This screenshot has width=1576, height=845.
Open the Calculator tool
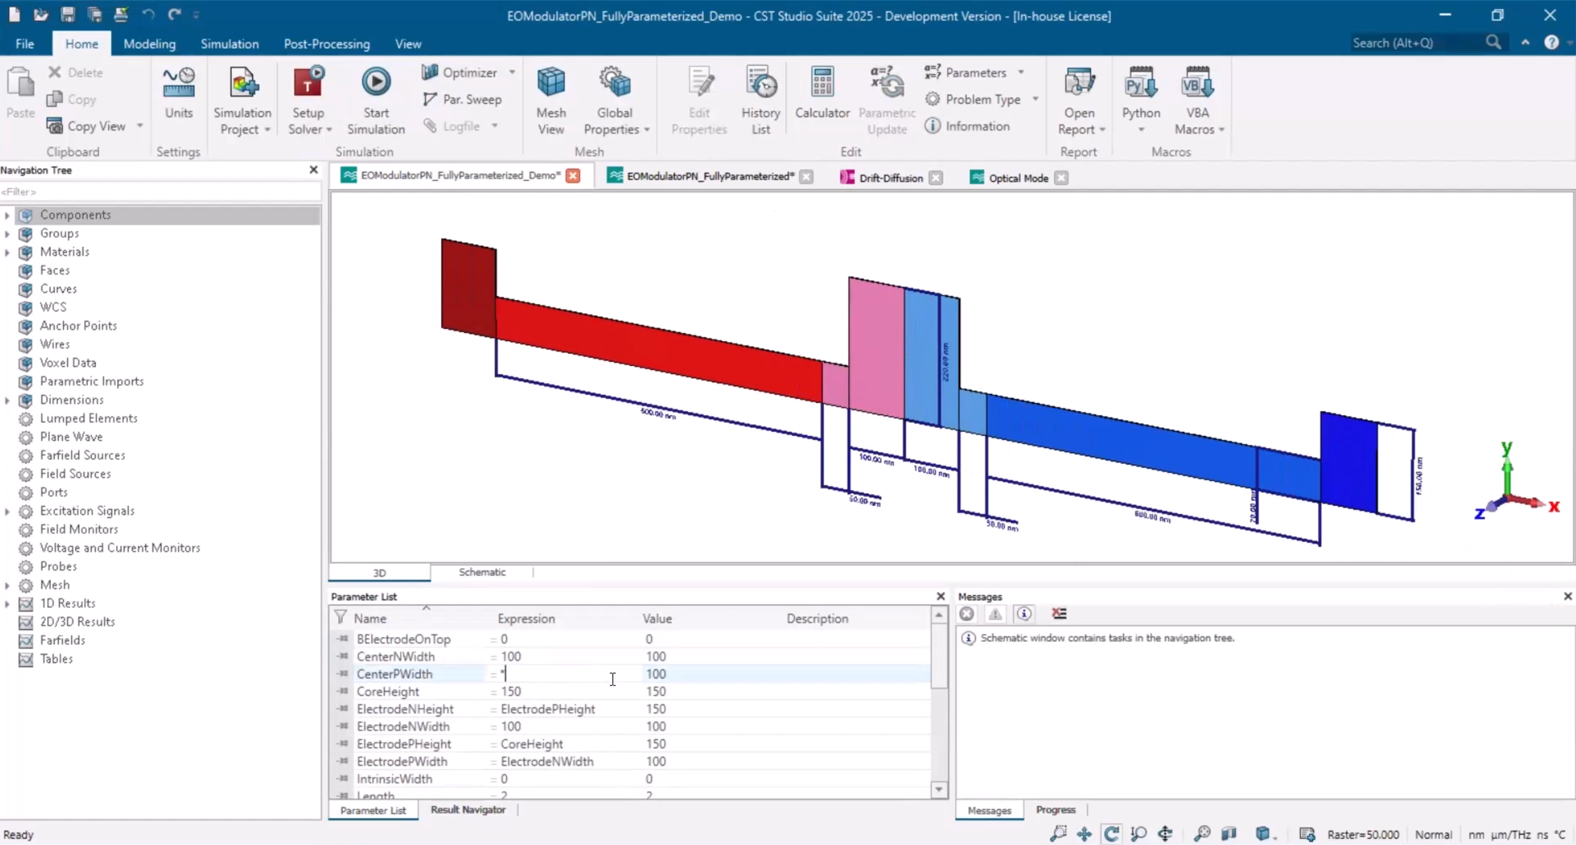coord(822,83)
